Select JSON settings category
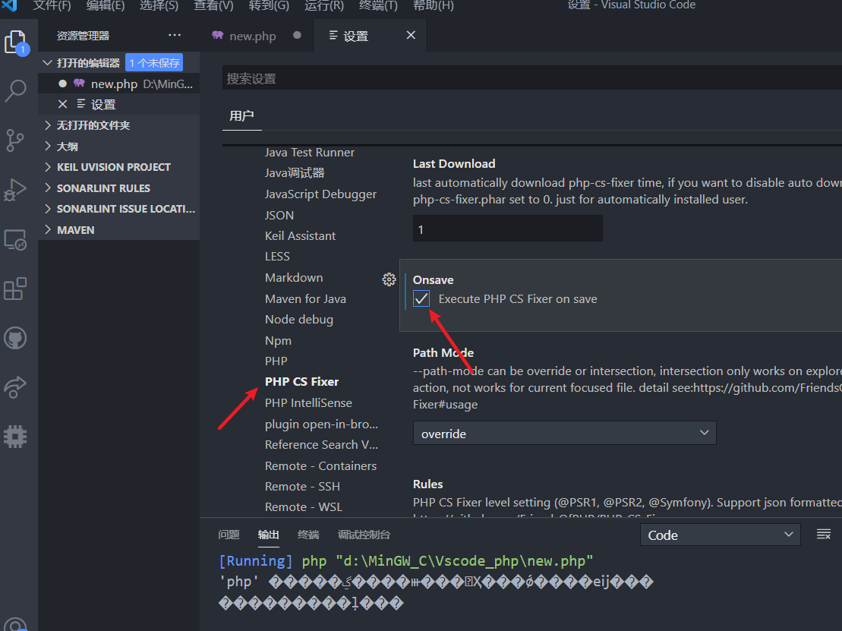842x631 pixels. [279, 215]
